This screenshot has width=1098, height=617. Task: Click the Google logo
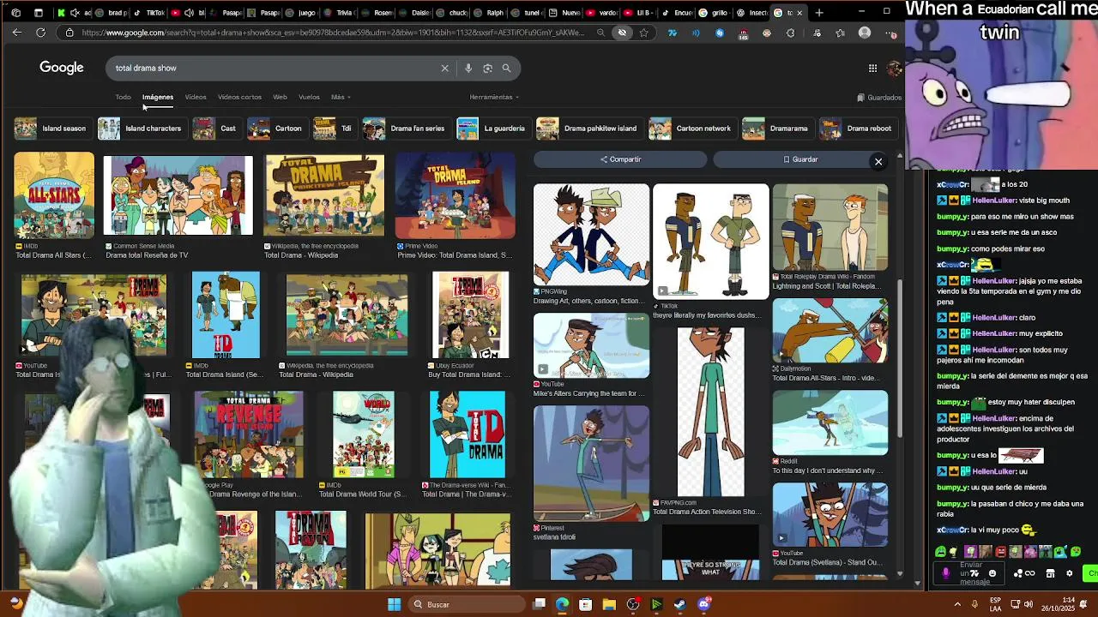pos(62,68)
